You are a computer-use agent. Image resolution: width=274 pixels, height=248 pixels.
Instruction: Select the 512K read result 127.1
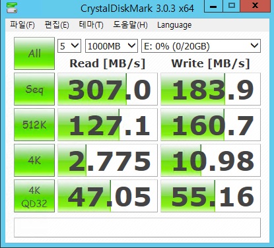[108, 125]
